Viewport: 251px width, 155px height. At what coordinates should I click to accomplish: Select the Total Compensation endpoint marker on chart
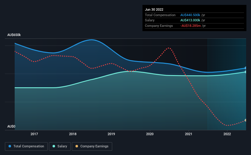pos(245,68)
